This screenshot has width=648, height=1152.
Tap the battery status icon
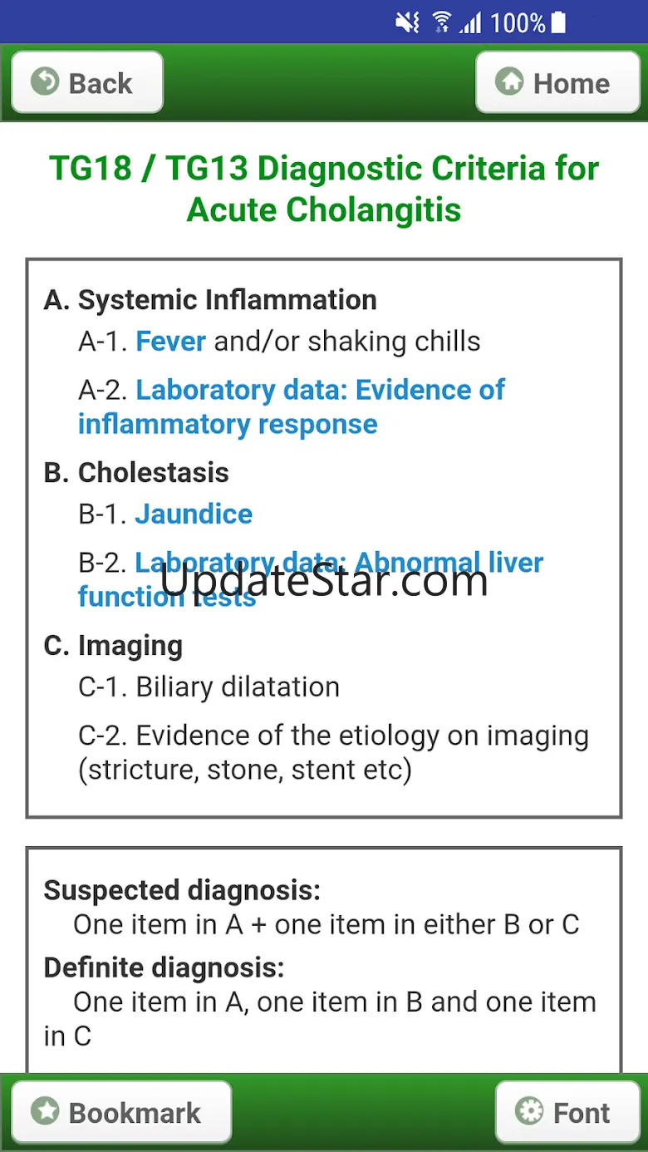tap(558, 22)
